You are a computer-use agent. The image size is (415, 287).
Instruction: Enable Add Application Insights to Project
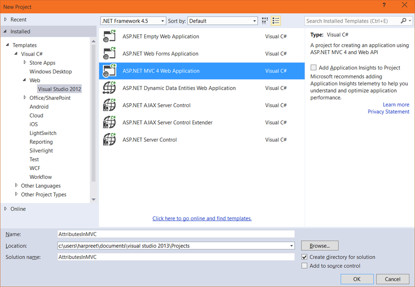coord(313,68)
